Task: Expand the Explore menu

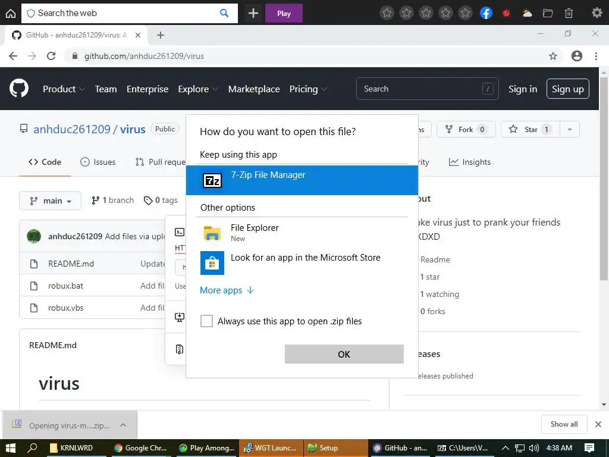Action: point(198,89)
